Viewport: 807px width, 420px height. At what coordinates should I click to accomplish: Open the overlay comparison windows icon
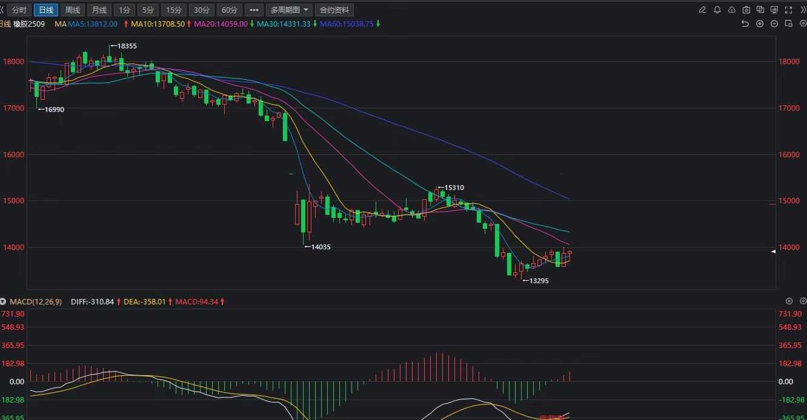[x=760, y=10]
